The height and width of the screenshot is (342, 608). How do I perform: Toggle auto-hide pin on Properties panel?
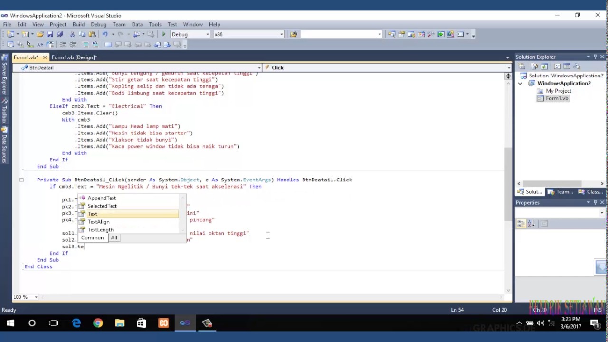595,203
